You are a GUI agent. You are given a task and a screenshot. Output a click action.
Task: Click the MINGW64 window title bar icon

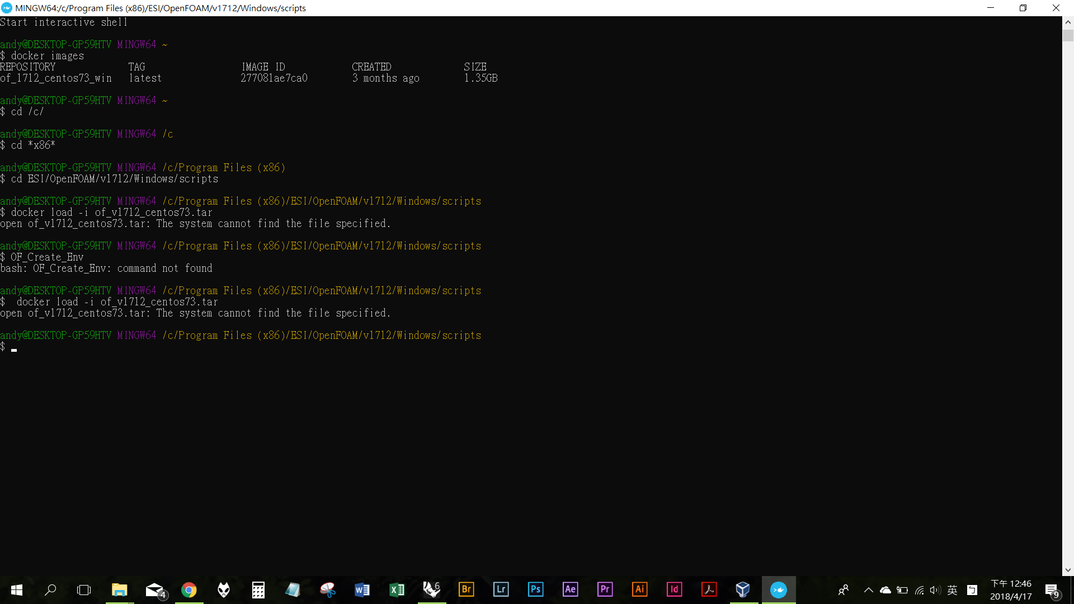click(x=7, y=8)
